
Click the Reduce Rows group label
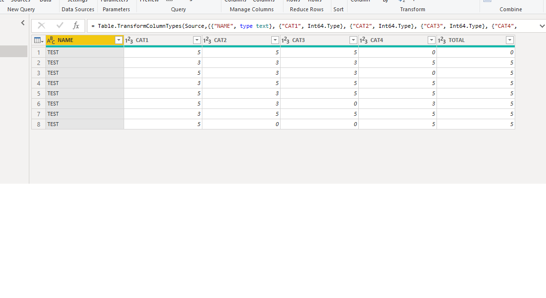307,9
